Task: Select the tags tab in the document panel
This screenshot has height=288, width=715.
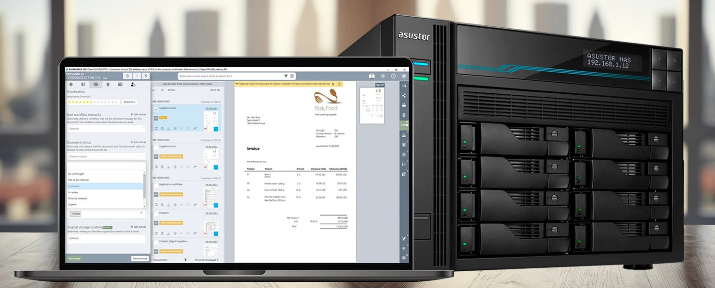Action: tap(96, 84)
